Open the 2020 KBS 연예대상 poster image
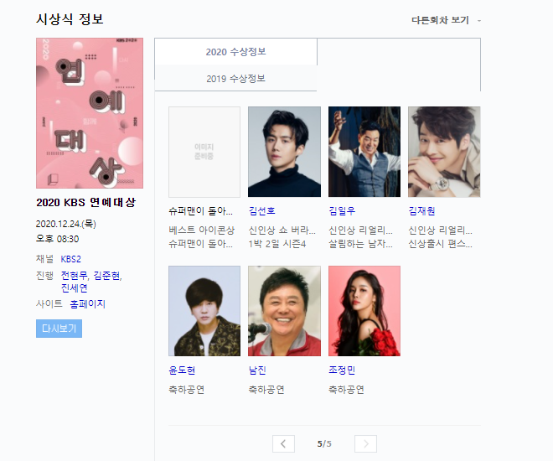The width and height of the screenshot is (553, 461). click(x=90, y=113)
